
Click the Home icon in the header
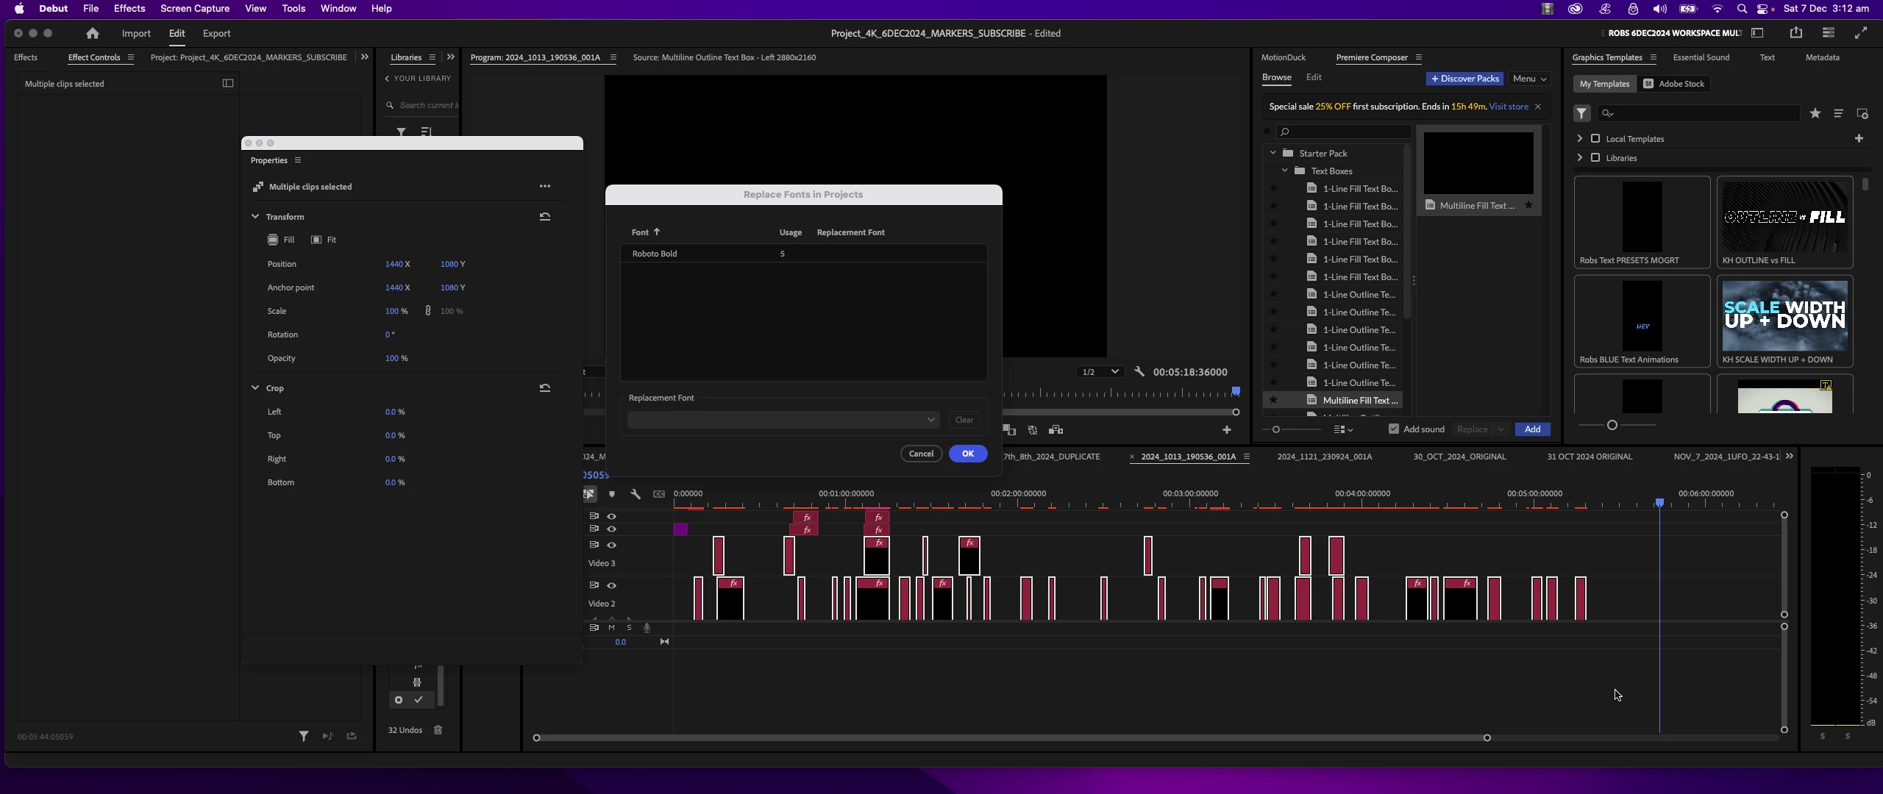[92, 33]
